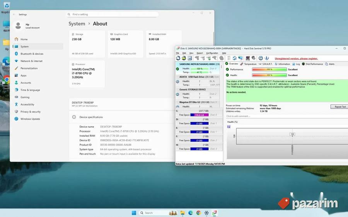The height and width of the screenshot is (217, 348).
Task: Open Network & internet settings
Action: click(x=38, y=61)
